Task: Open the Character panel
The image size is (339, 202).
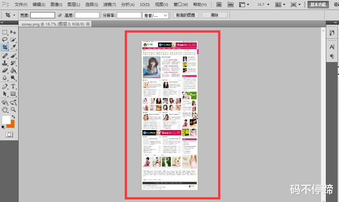Action: click(332, 47)
